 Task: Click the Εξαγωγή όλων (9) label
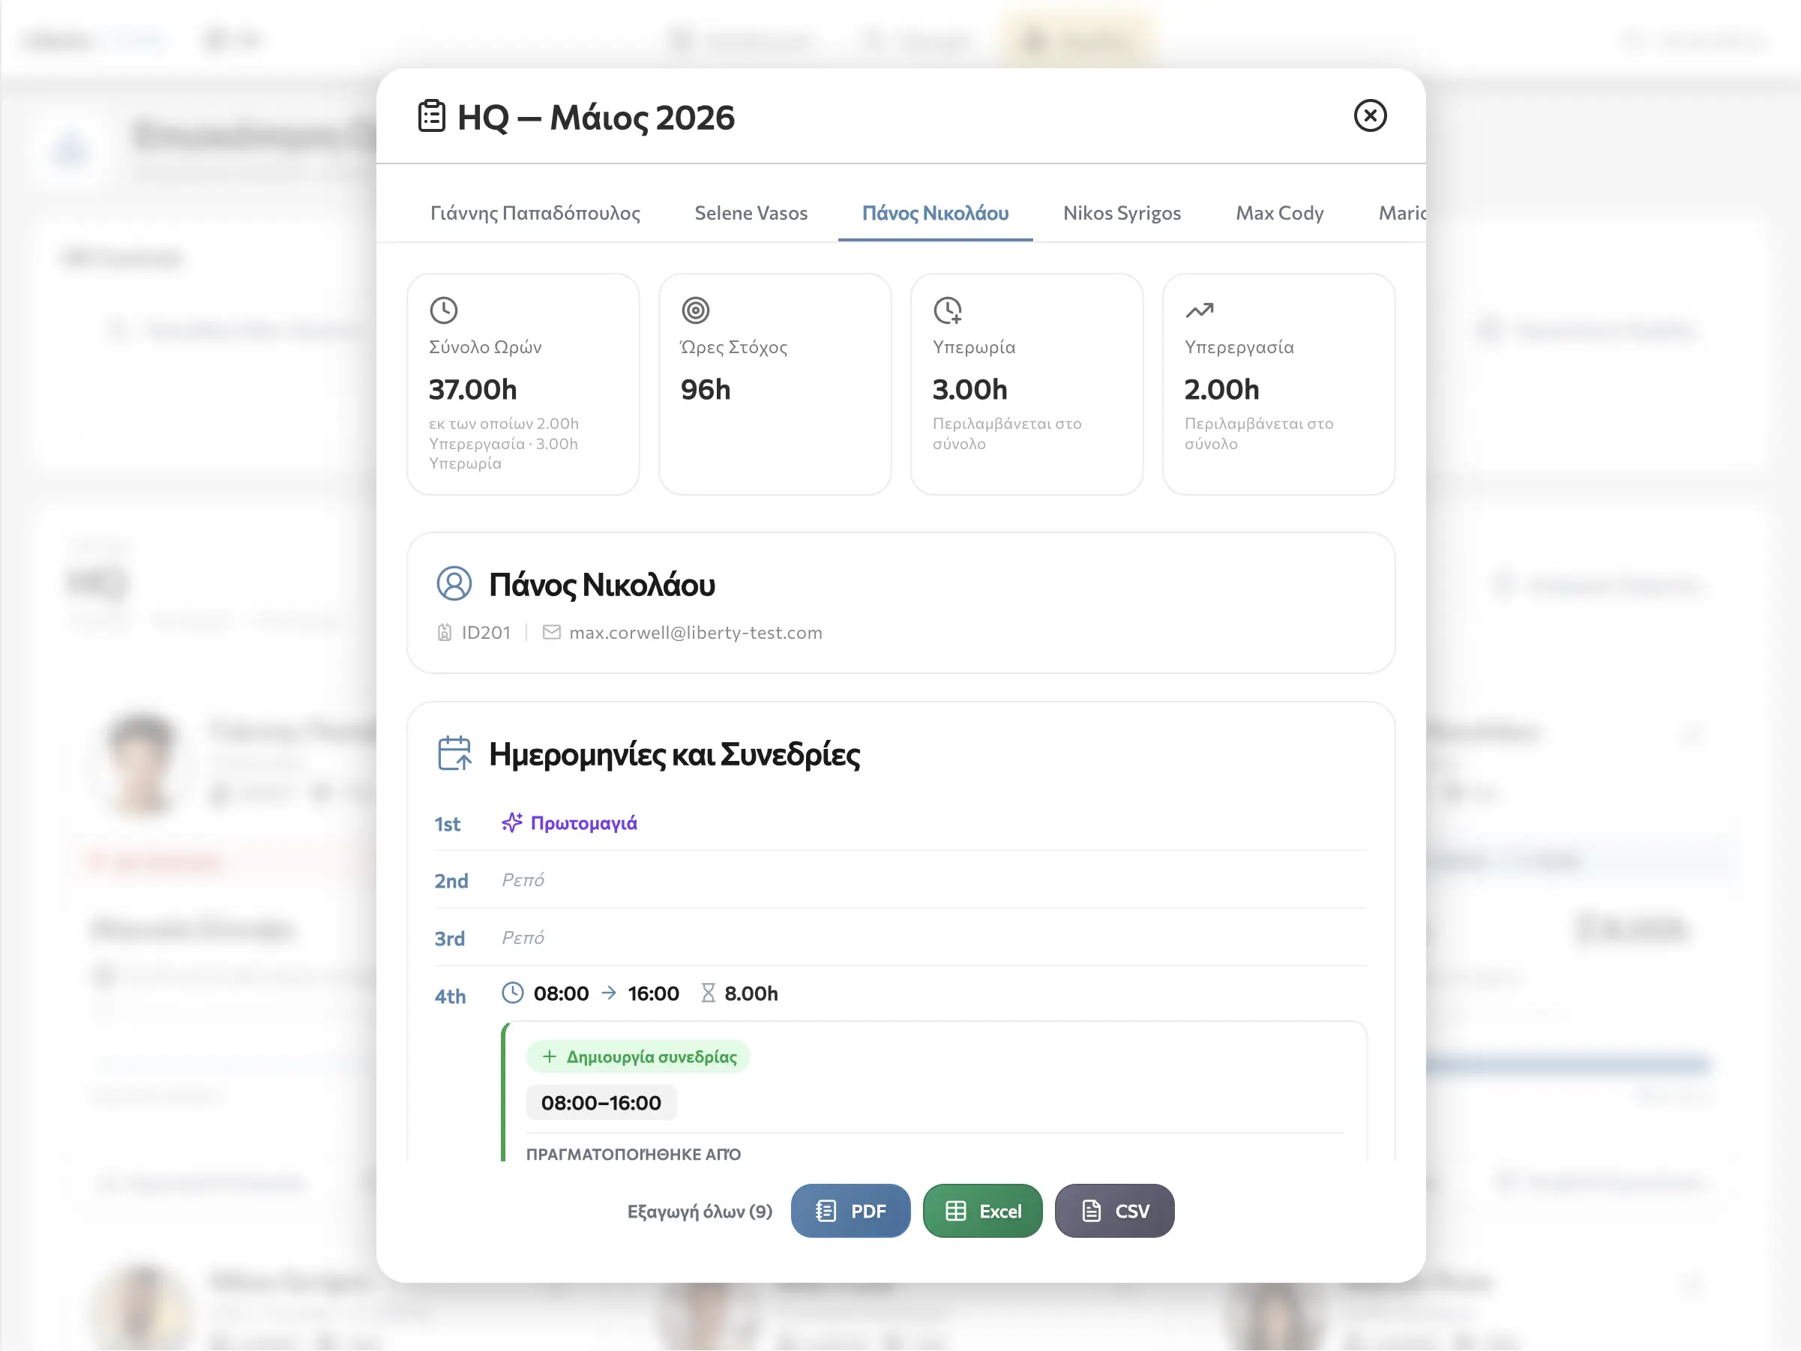coord(700,1212)
